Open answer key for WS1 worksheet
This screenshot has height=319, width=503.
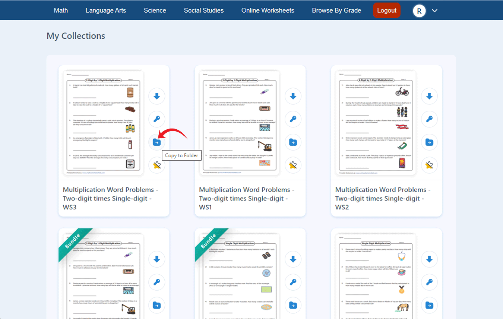point(293,119)
